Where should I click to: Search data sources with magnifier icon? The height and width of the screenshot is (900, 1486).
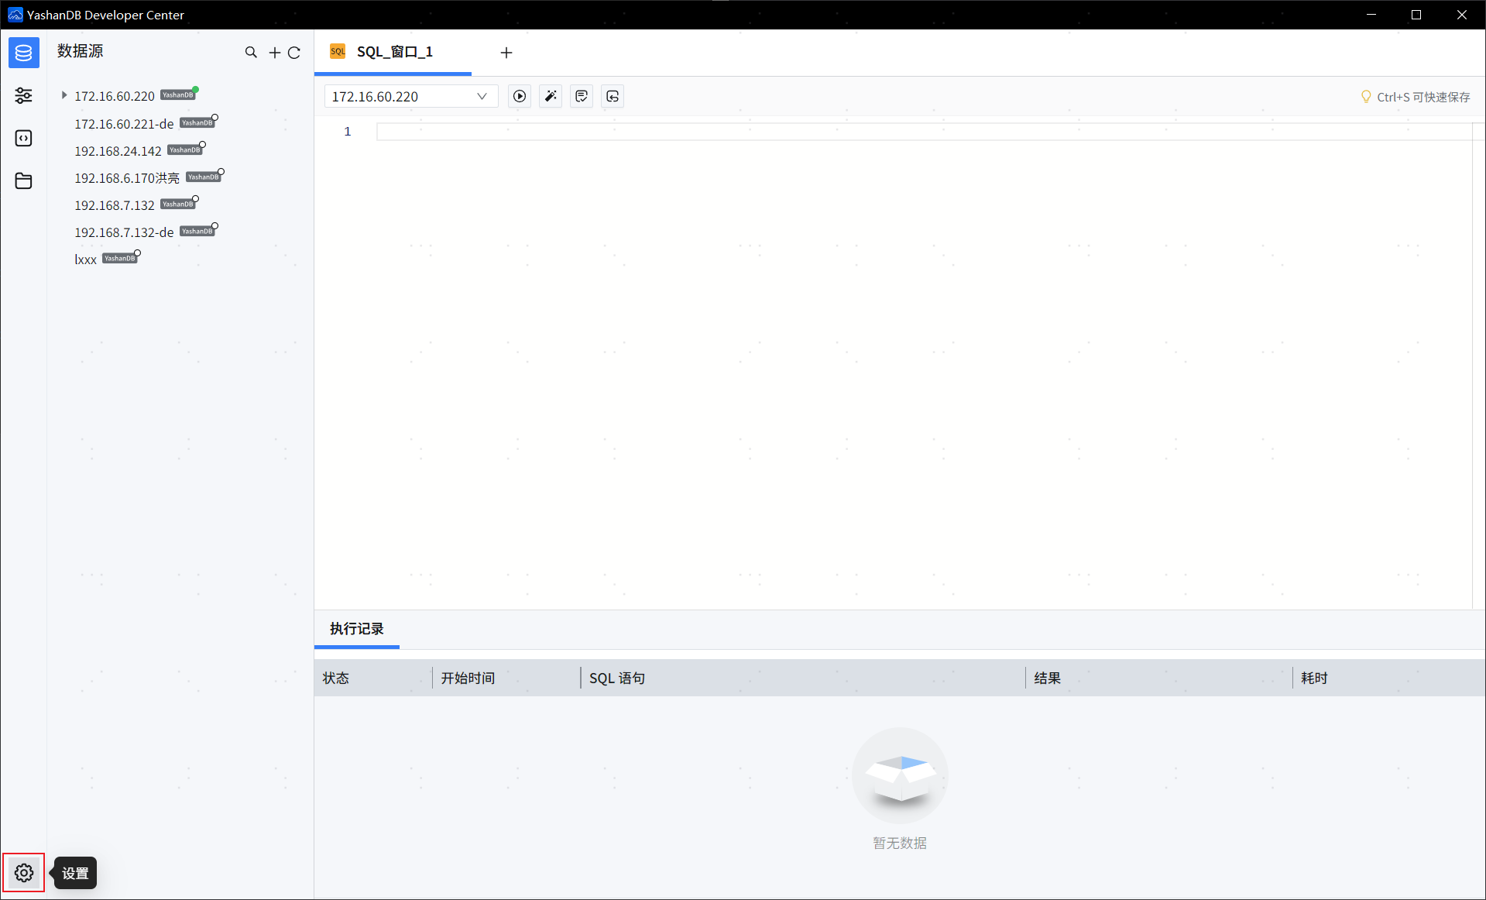(x=251, y=53)
